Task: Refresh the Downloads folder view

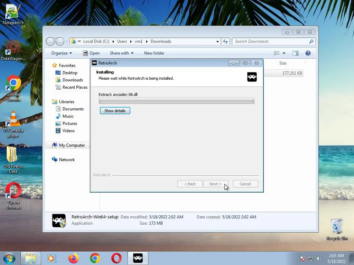Action: [x=225, y=41]
